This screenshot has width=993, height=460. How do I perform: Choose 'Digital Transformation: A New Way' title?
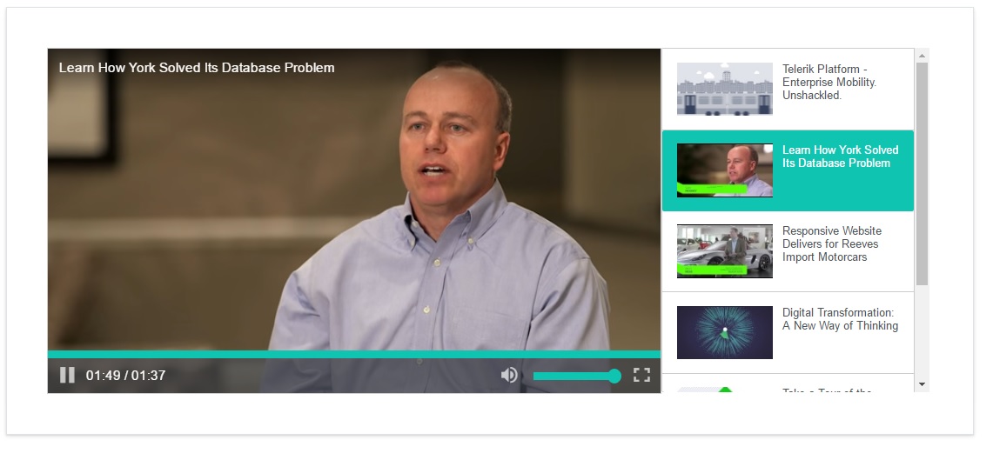[x=841, y=319]
